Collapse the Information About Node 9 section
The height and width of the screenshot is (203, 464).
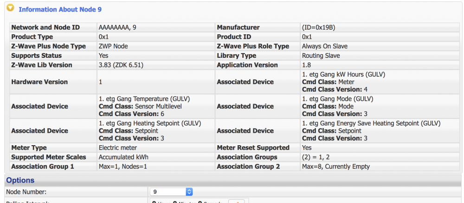click(x=11, y=9)
